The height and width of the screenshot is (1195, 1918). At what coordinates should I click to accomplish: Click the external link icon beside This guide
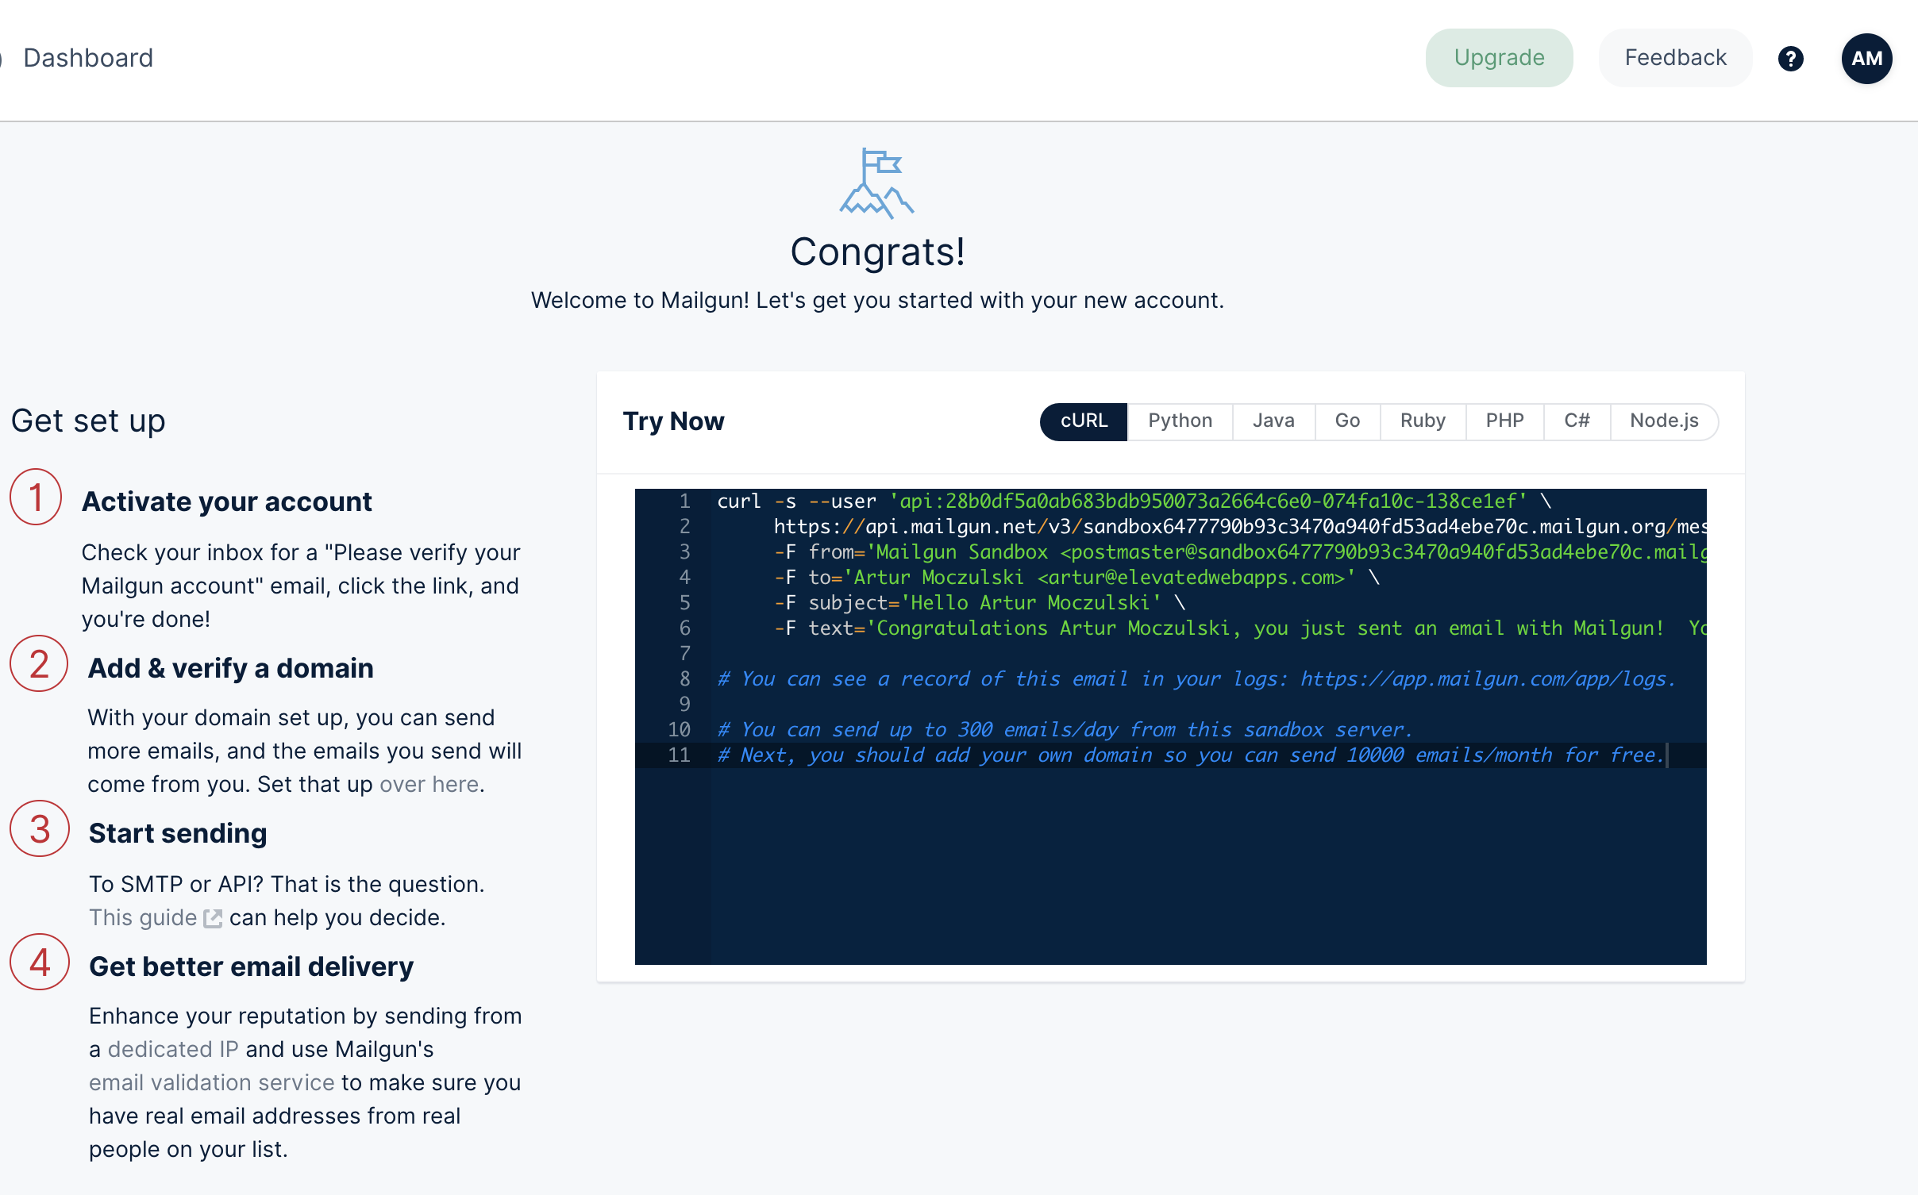point(213,918)
